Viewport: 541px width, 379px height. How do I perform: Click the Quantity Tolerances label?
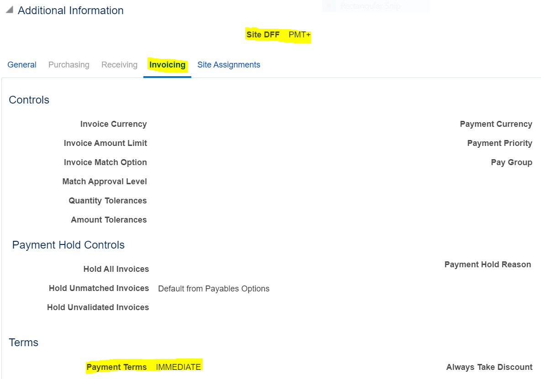(x=108, y=201)
